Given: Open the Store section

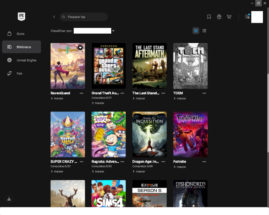Looking at the screenshot, I should 22,34.
